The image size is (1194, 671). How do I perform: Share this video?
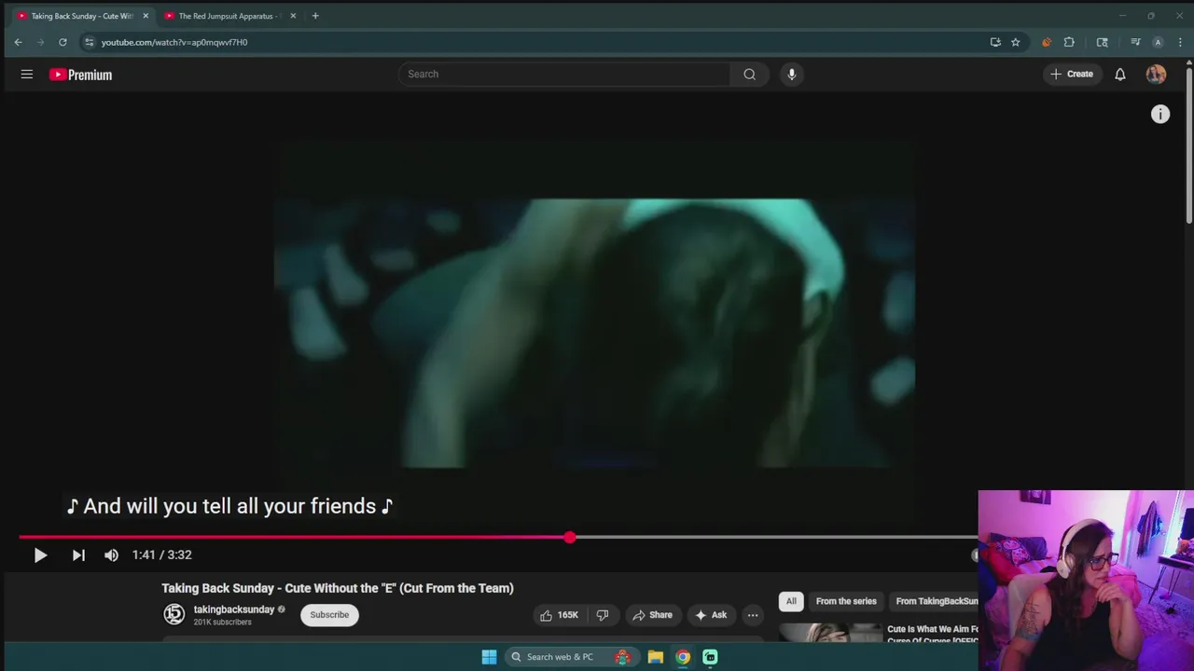652,615
